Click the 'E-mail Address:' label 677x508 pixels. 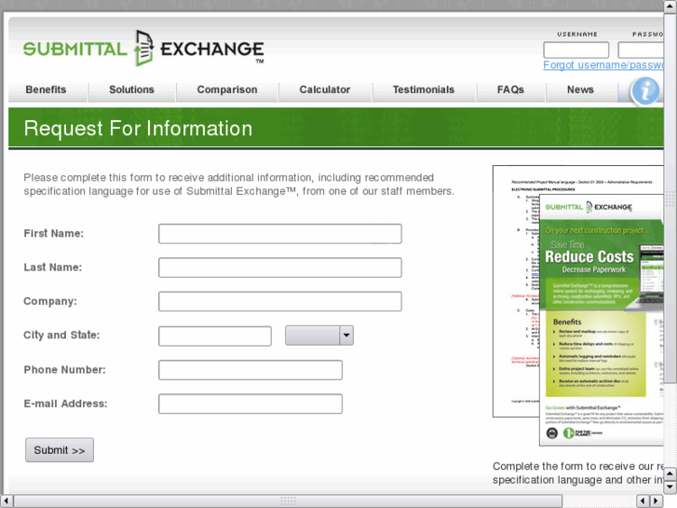click(x=65, y=404)
